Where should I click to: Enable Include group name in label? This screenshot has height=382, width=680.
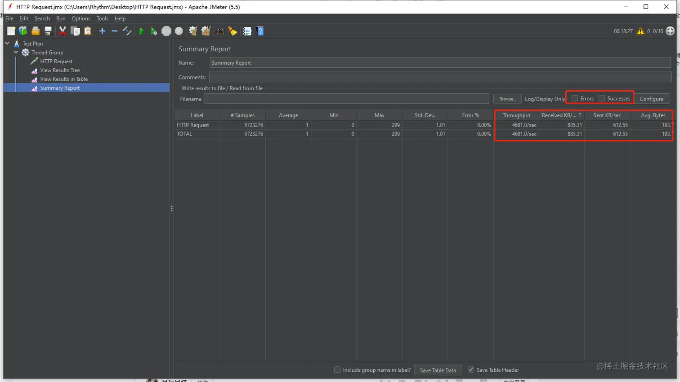pos(337,370)
